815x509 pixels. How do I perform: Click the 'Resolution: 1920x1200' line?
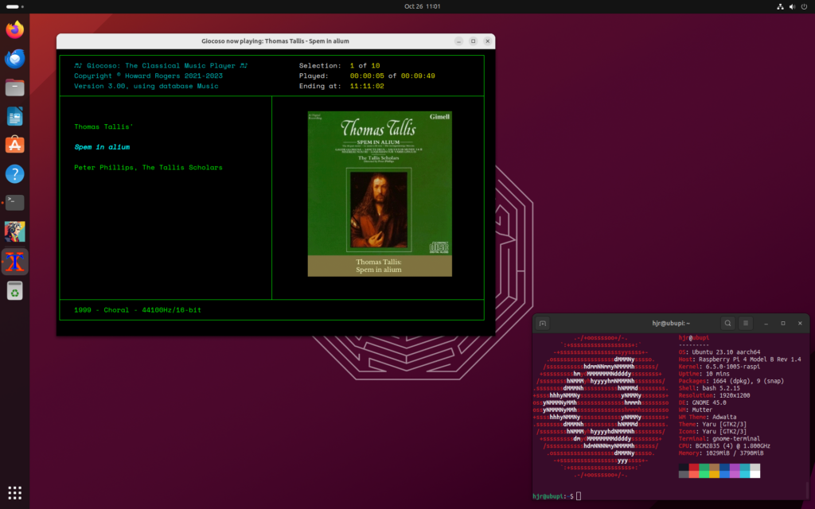pos(714,396)
